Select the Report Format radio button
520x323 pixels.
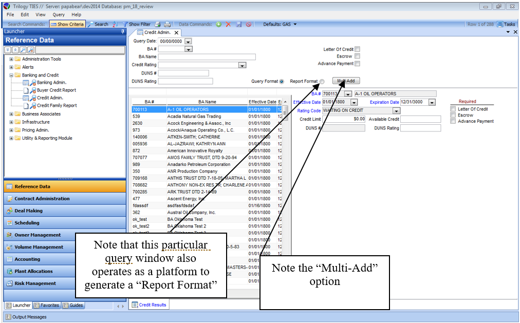point(322,81)
